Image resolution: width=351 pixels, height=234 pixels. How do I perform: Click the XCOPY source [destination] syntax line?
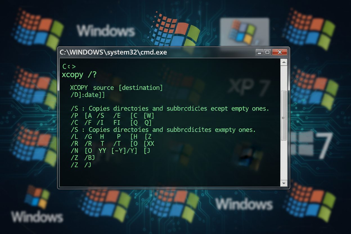tap(116, 88)
